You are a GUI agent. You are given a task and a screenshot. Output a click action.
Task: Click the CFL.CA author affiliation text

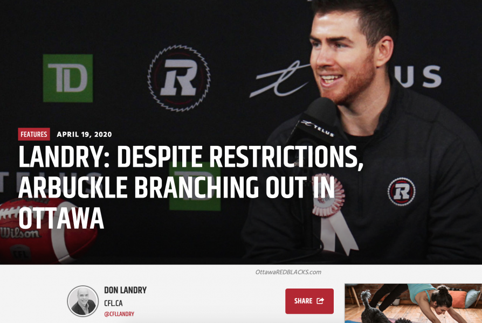[113, 303]
